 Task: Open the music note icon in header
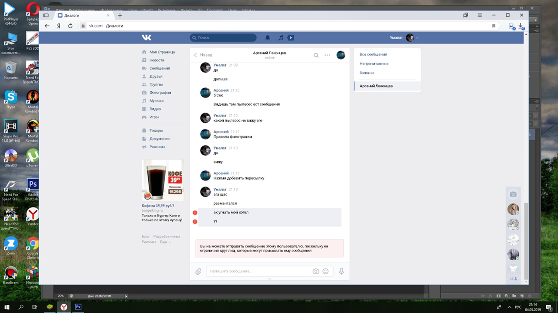(281, 38)
